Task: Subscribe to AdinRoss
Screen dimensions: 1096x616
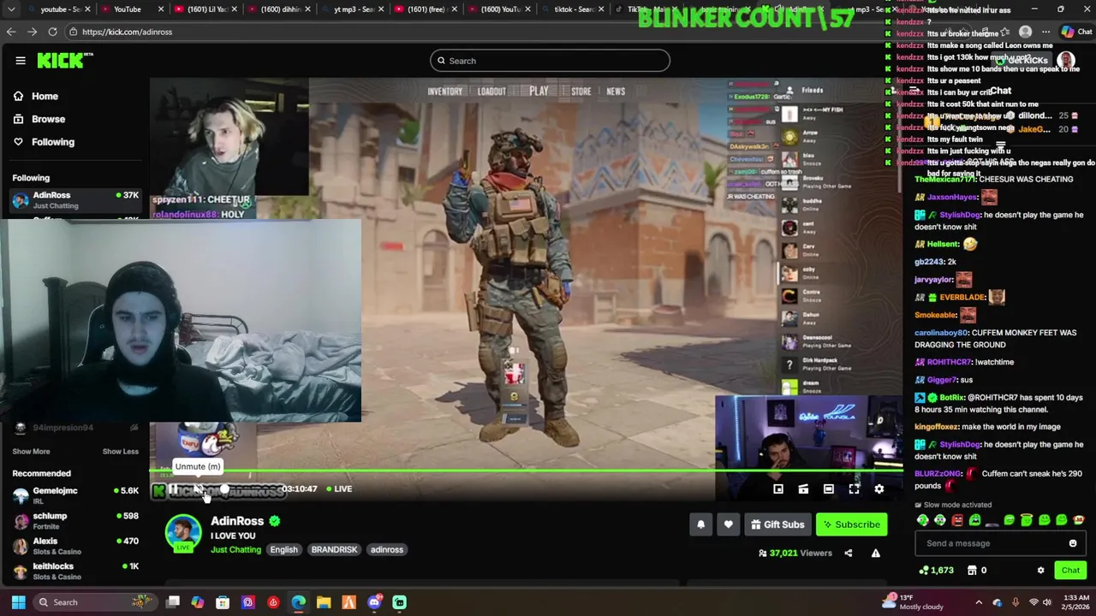Action: pos(852,525)
